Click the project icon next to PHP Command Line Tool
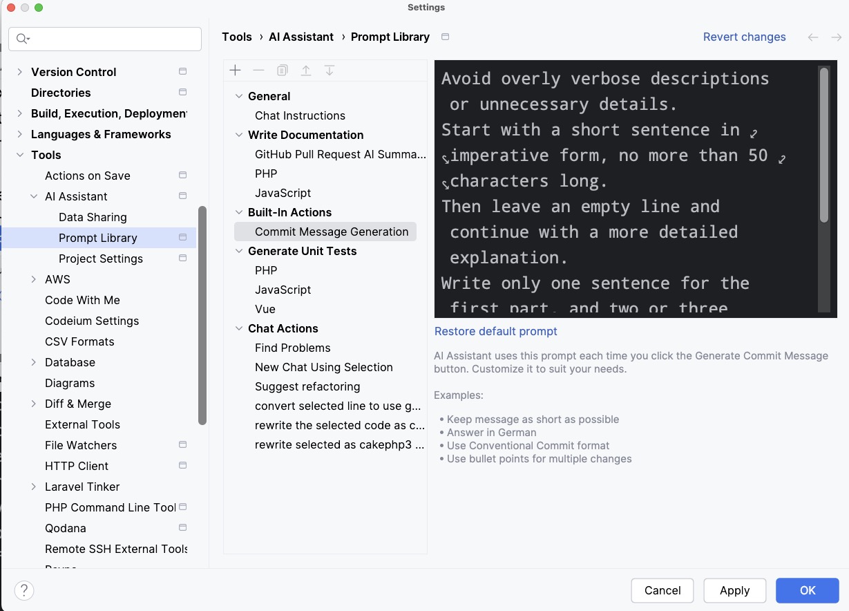The height and width of the screenshot is (611, 849). (182, 507)
